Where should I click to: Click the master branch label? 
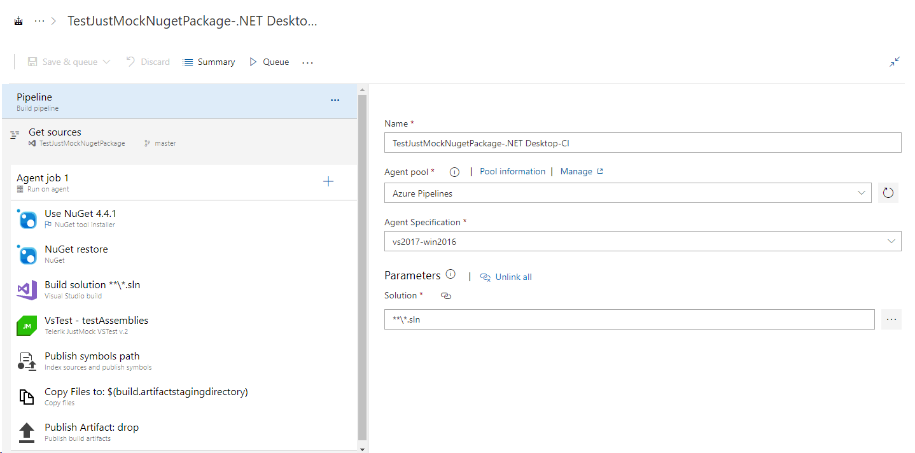[165, 144]
